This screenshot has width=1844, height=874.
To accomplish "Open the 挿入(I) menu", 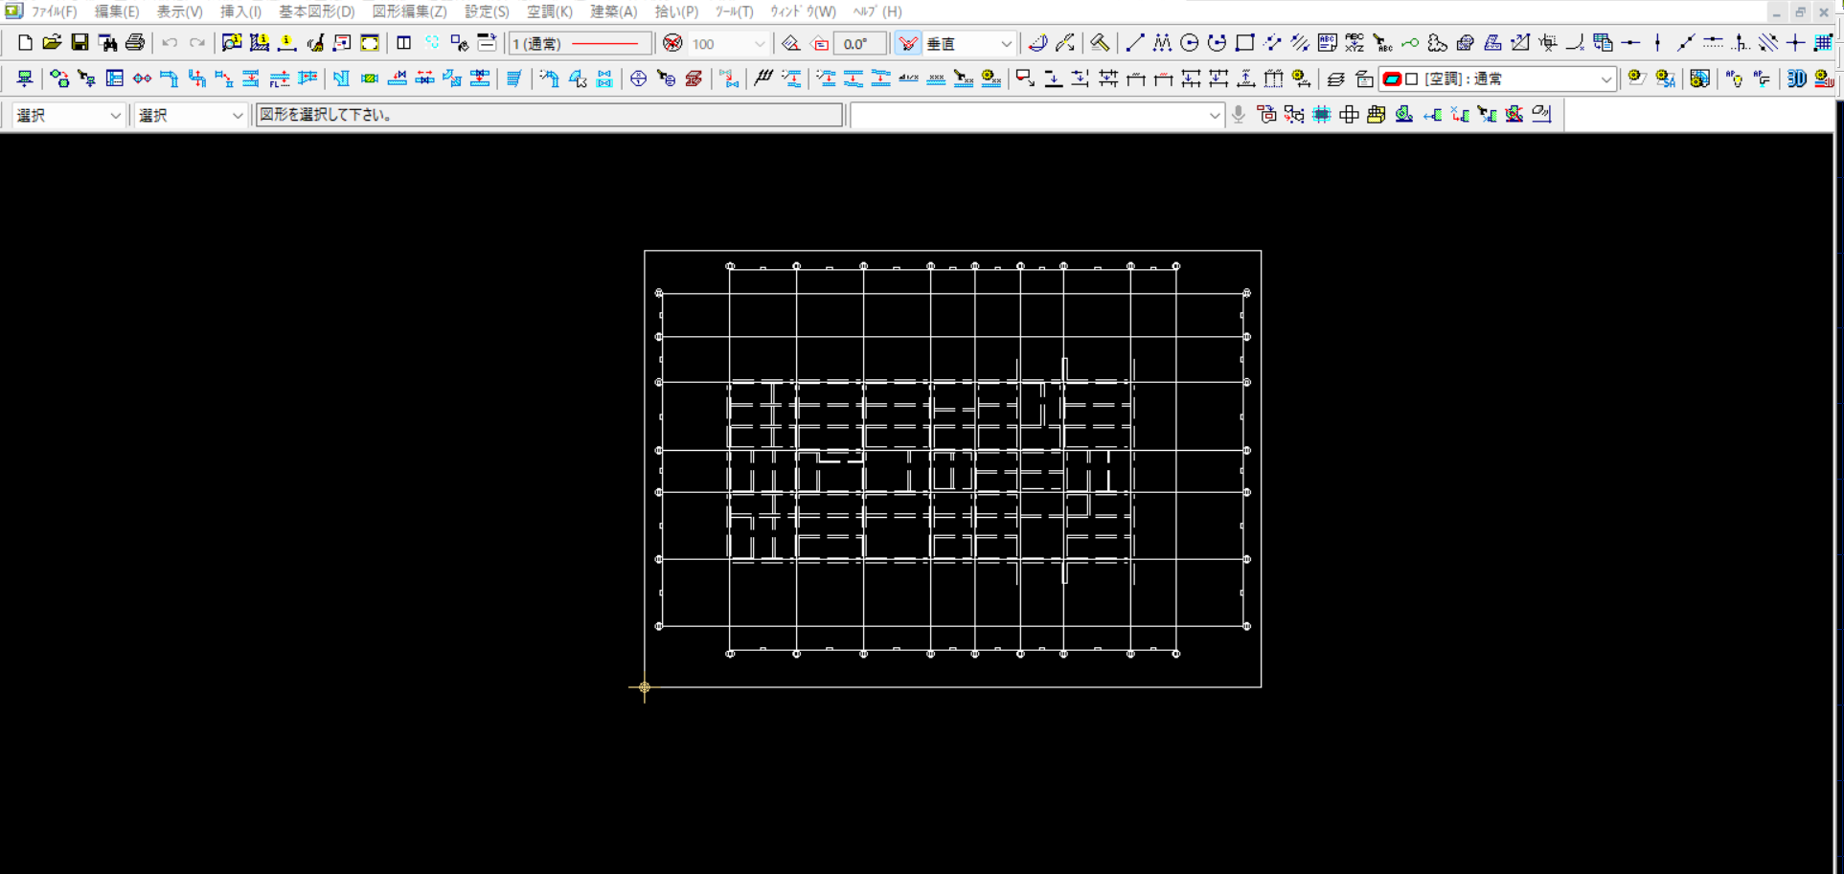I will 241,11.
